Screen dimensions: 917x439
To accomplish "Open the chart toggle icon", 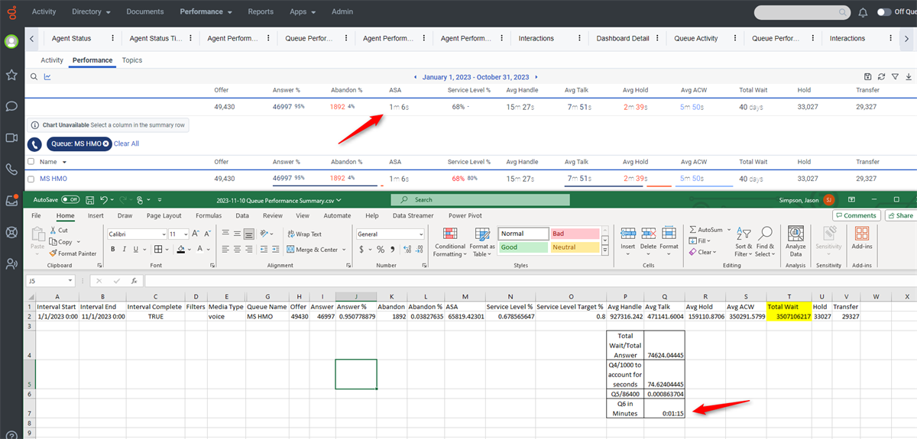I will (47, 77).
